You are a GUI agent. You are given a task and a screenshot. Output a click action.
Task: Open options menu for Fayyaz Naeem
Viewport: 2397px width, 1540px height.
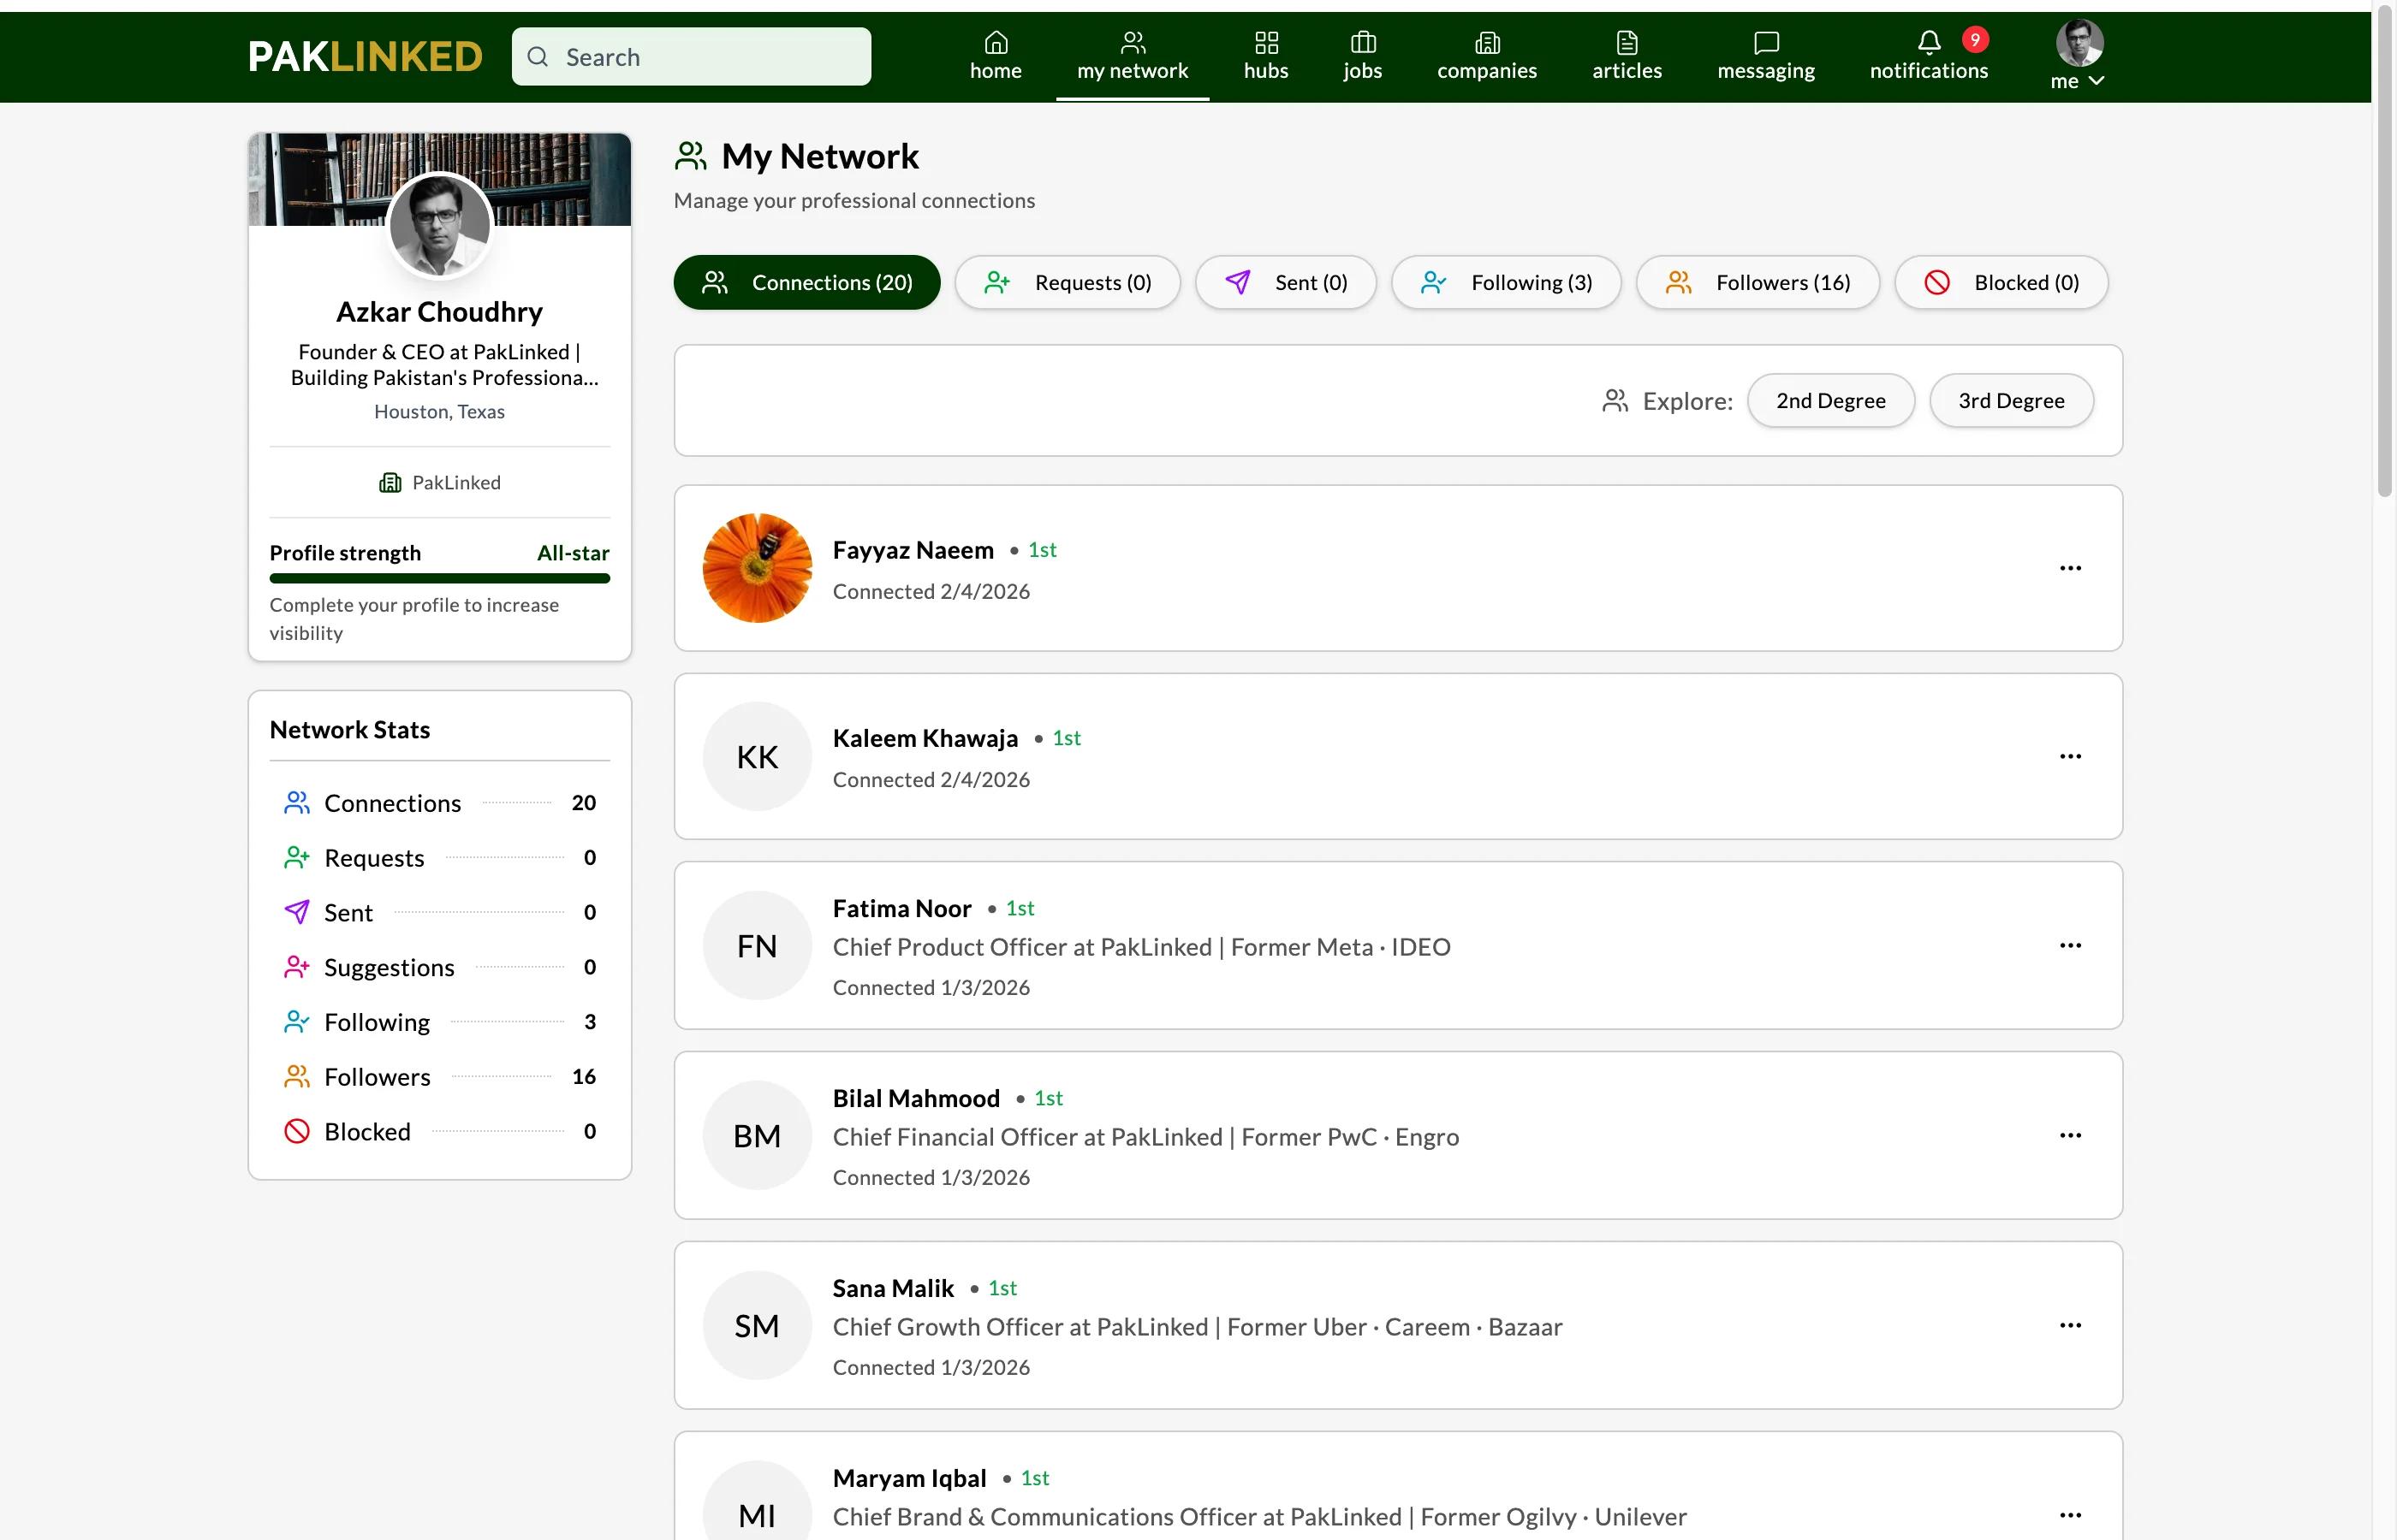pos(2070,568)
